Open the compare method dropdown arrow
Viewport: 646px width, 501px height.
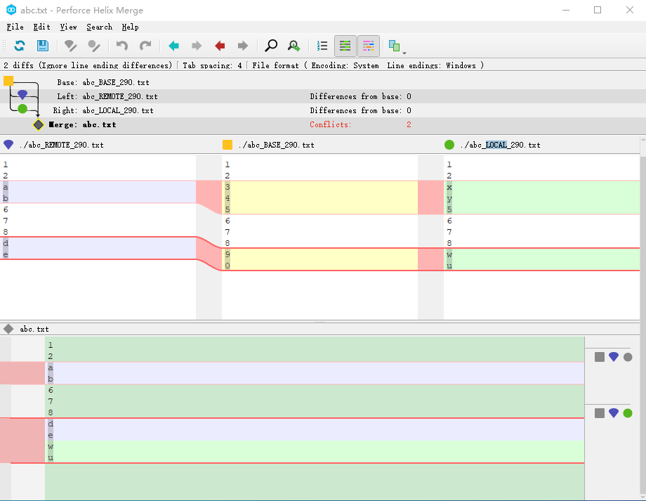[404, 53]
